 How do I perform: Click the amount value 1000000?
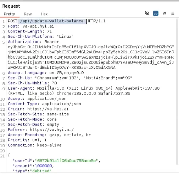43,166
